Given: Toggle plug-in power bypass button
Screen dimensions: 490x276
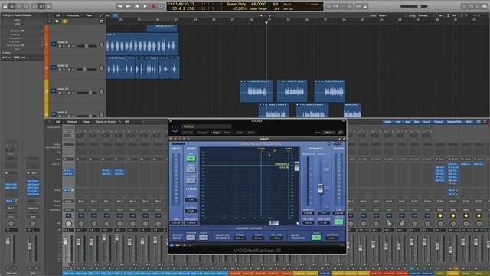Looking at the screenshot, I should 175,128.
